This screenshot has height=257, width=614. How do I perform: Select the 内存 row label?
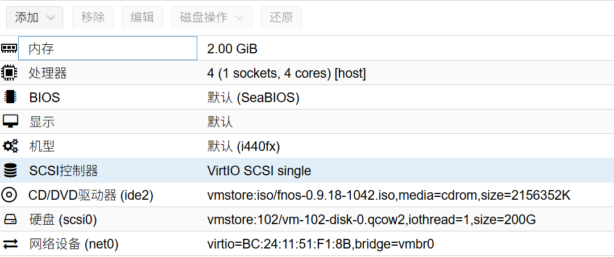pos(41,49)
